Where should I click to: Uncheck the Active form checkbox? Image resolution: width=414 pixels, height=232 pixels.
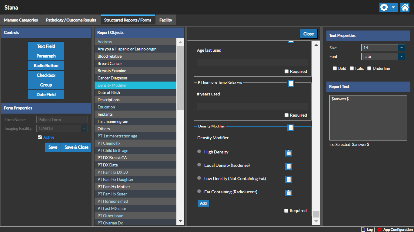click(40, 137)
